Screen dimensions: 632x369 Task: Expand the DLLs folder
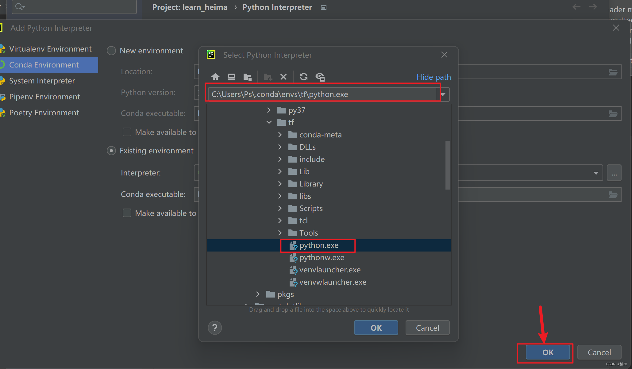pos(280,147)
